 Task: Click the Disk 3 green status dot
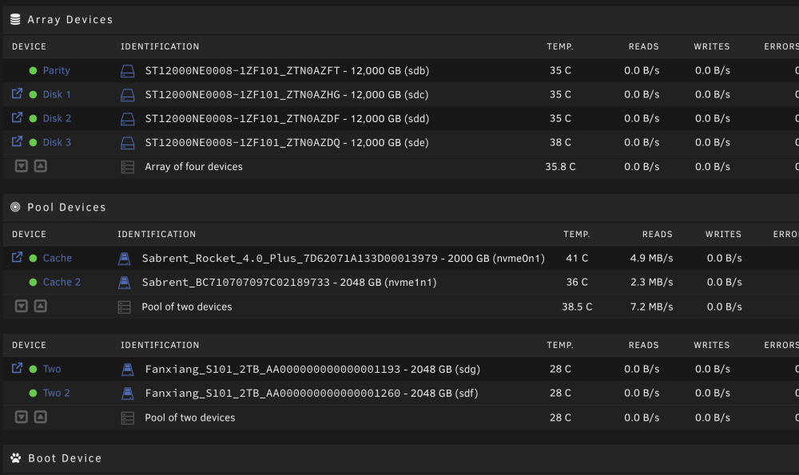tap(33, 143)
